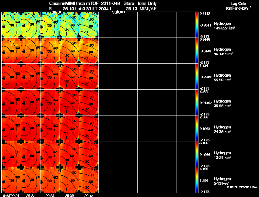Click the '0.01467' color scale value

pyautogui.click(x=206, y=103)
